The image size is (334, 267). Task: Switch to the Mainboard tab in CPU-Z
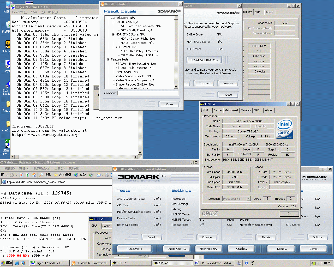tap(231, 110)
